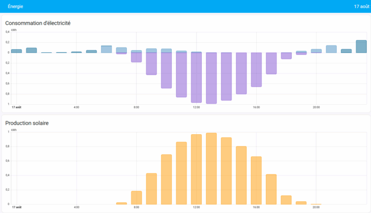The width and height of the screenshot is (371, 213).
Task: Click the 20:00 axis label under solar chart
Action: click(316, 207)
